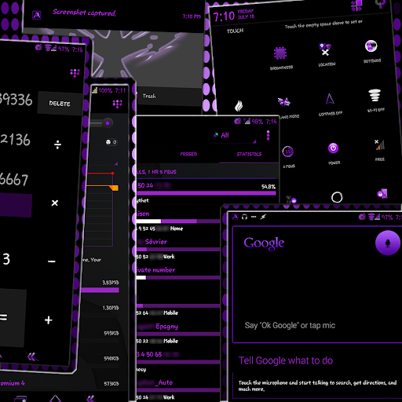This screenshot has height=402, width=402.
Task: Switch to the Missed tab
Action: point(188,154)
